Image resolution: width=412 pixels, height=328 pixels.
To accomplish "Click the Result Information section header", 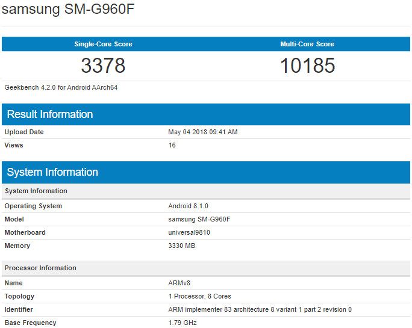I will tap(50, 114).
